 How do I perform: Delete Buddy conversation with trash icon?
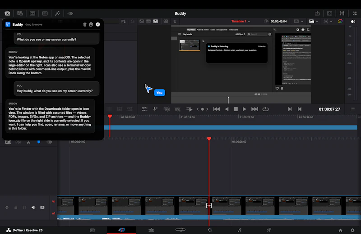(x=85, y=24)
